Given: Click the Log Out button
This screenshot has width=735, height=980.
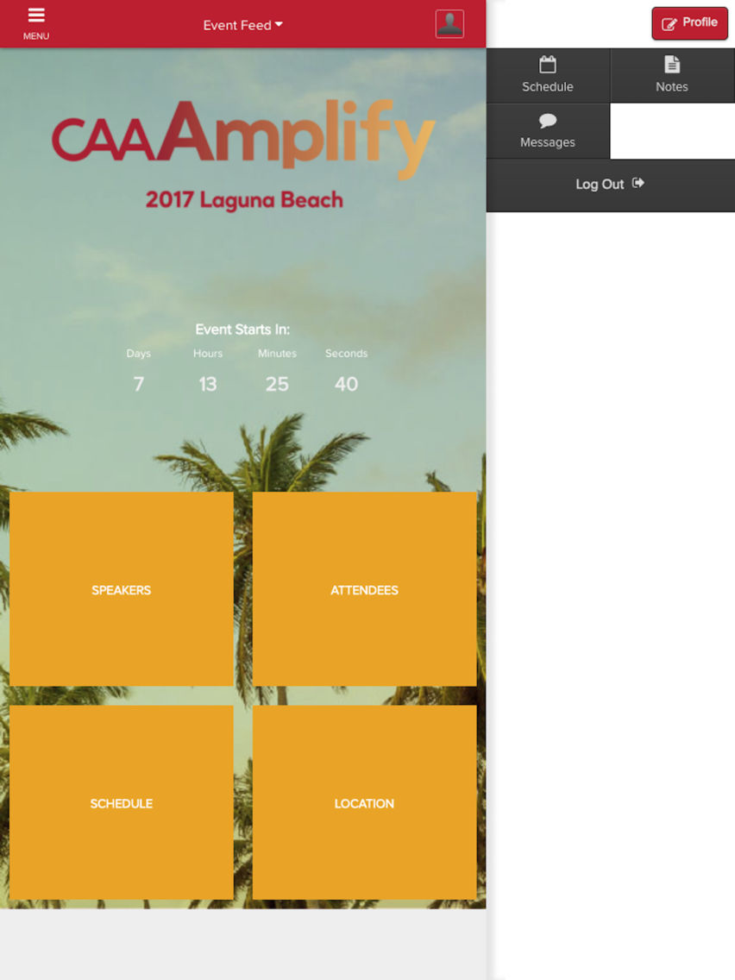Looking at the screenshot, I should click(x=610, y=185).
